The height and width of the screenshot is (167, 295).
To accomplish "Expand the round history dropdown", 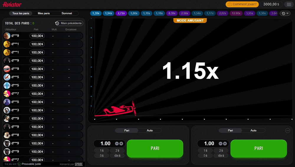I will (x=285, y=14).
